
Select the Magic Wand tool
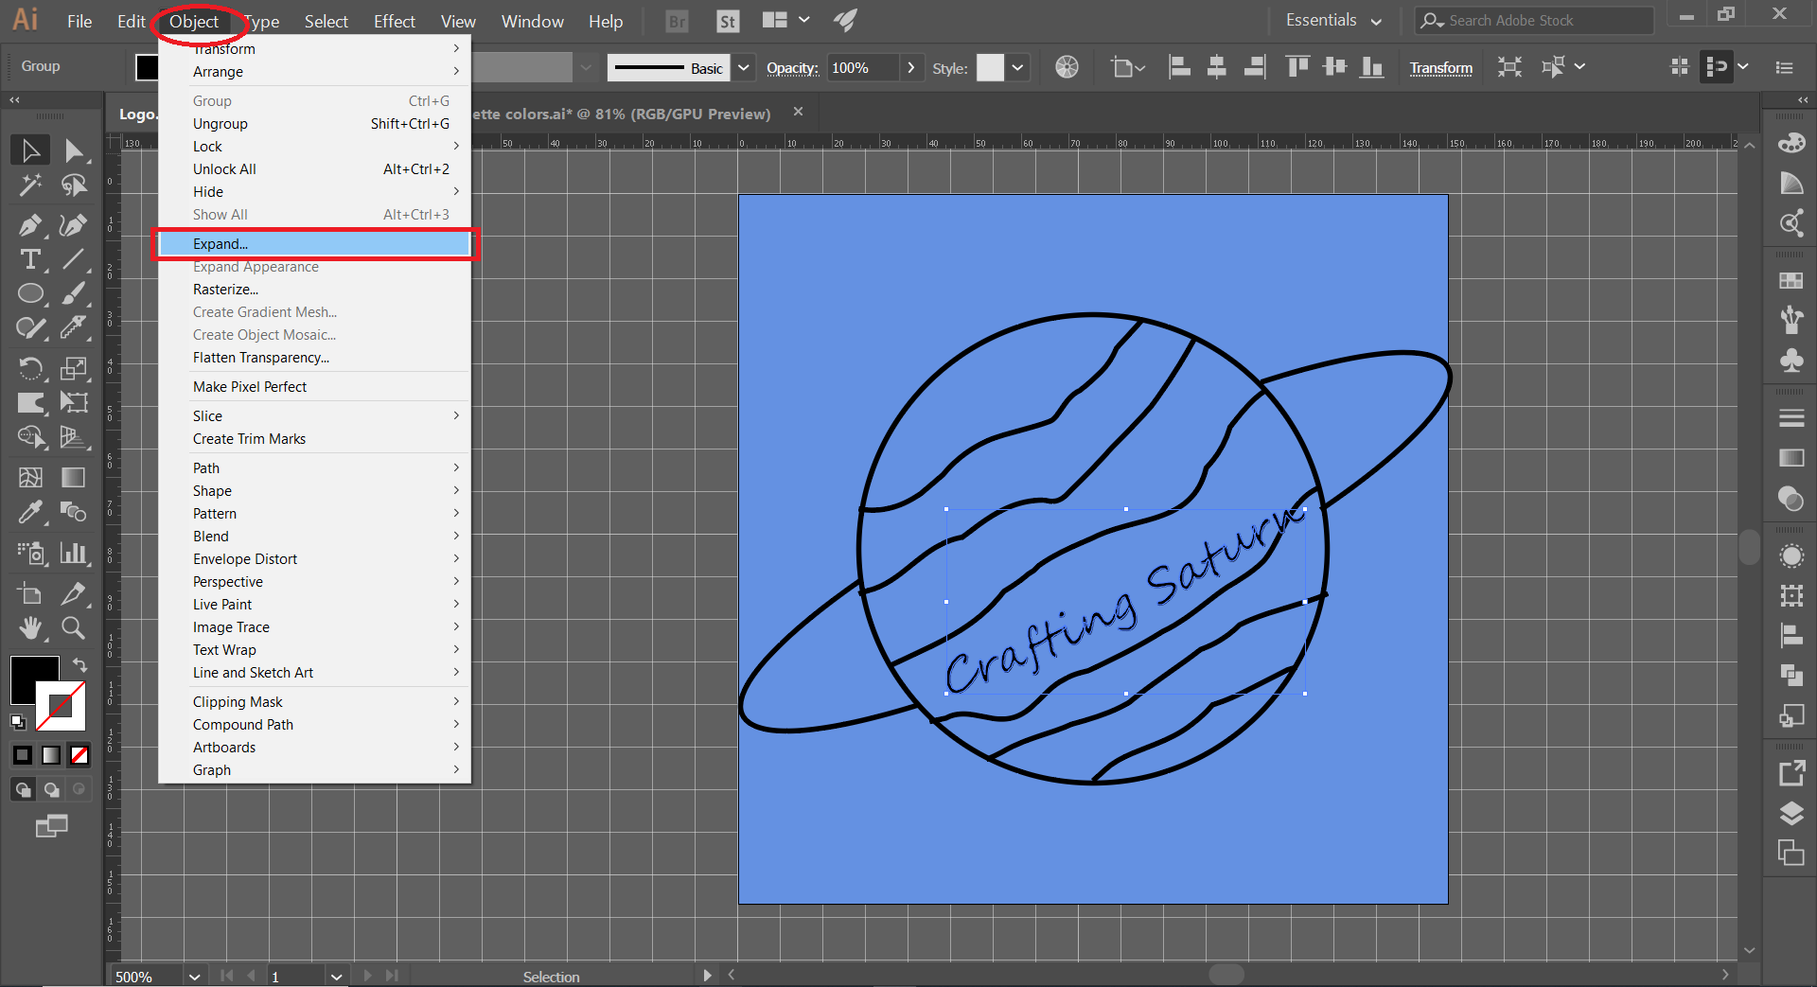(x=30, y=185)
